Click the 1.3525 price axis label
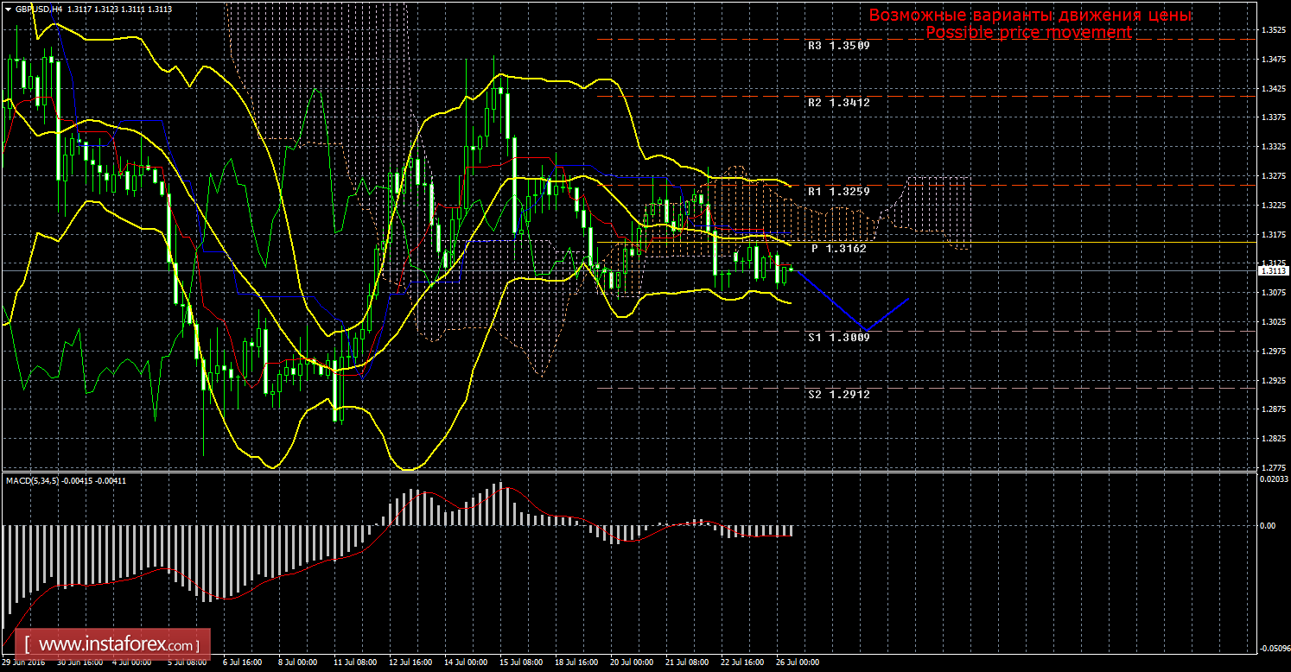The width and height of the screenshot is (1291, 672). pyautogui.click(x=1272, y=30)
